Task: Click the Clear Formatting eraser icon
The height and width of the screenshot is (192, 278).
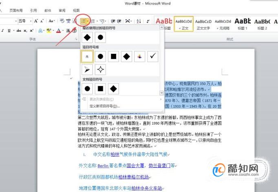Action: (62, 21)
